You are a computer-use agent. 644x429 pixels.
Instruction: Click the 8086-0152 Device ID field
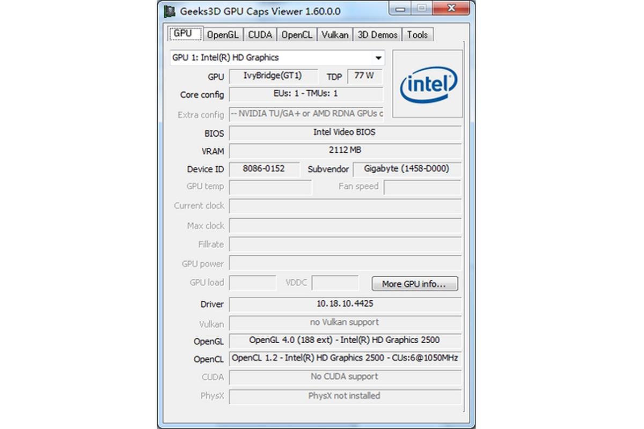264,169
